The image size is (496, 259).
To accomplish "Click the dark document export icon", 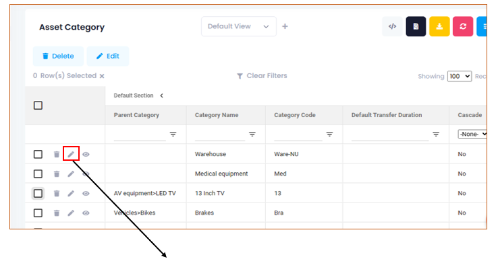I will [416, 26].
